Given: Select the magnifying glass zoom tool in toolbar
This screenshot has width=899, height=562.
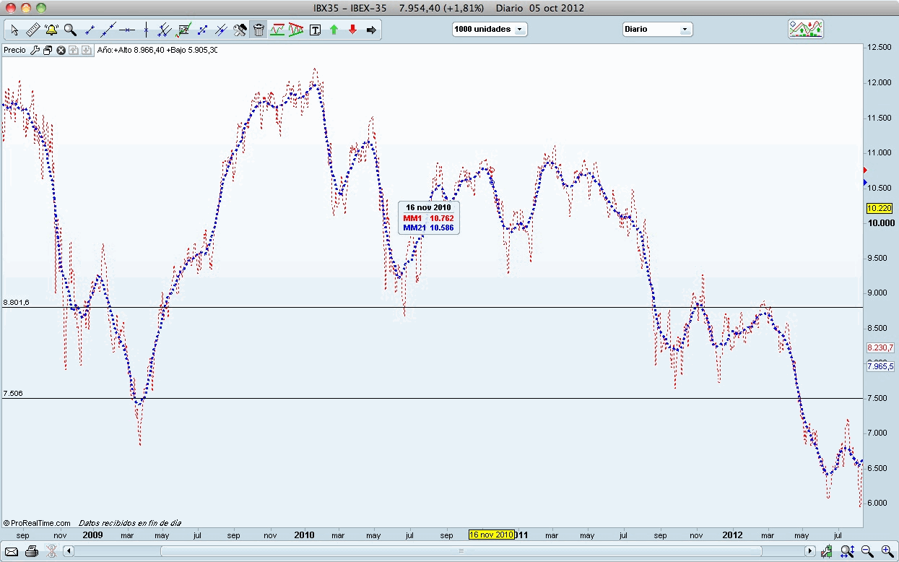Looking at the screenshot, I should (x=70, y=30).
